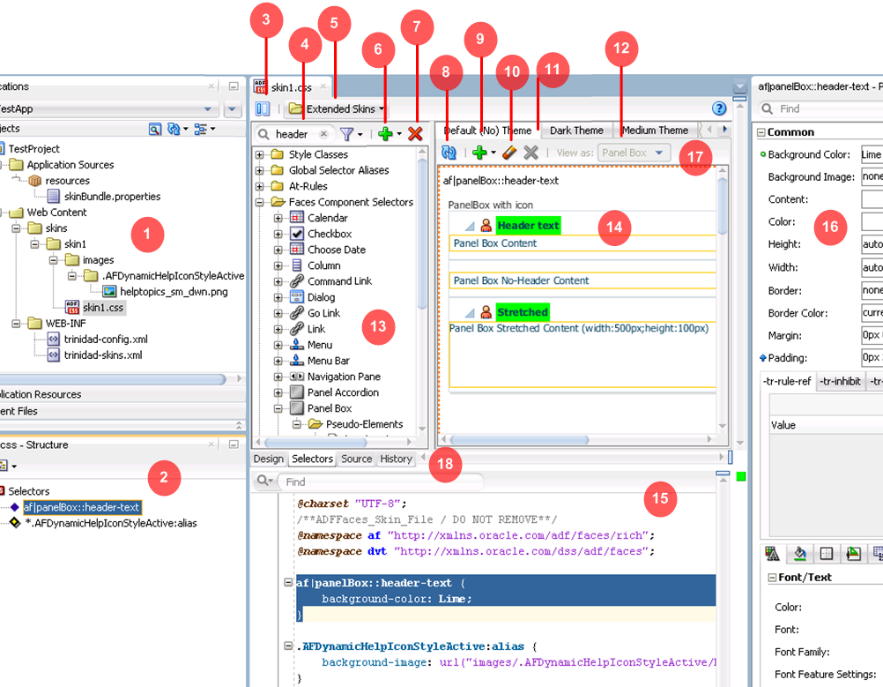The width and height of the screenshot is (883, 687).
Task: Open the TestApp application dropdown
Action: point(209,109)
